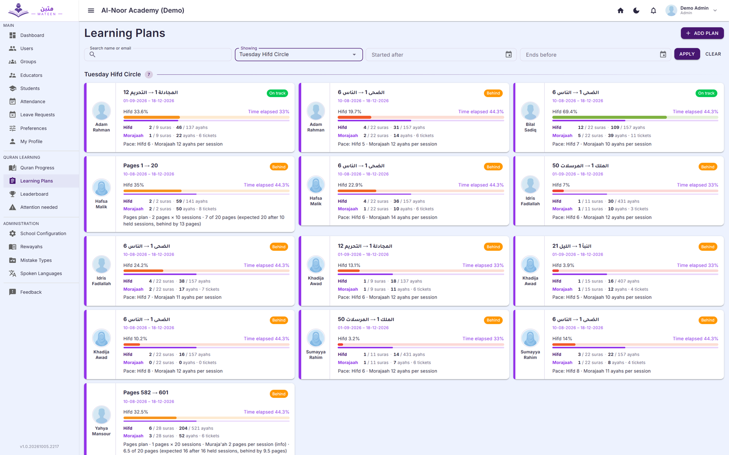Viewport: 729px width, 455px height.
Task: Open Bilal Sadiq's learning plan avatar
Action: click(530, 111)
